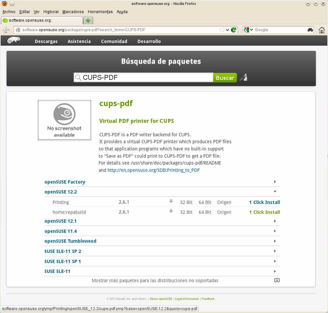Open the Historial menu

(x=51, y=12)
